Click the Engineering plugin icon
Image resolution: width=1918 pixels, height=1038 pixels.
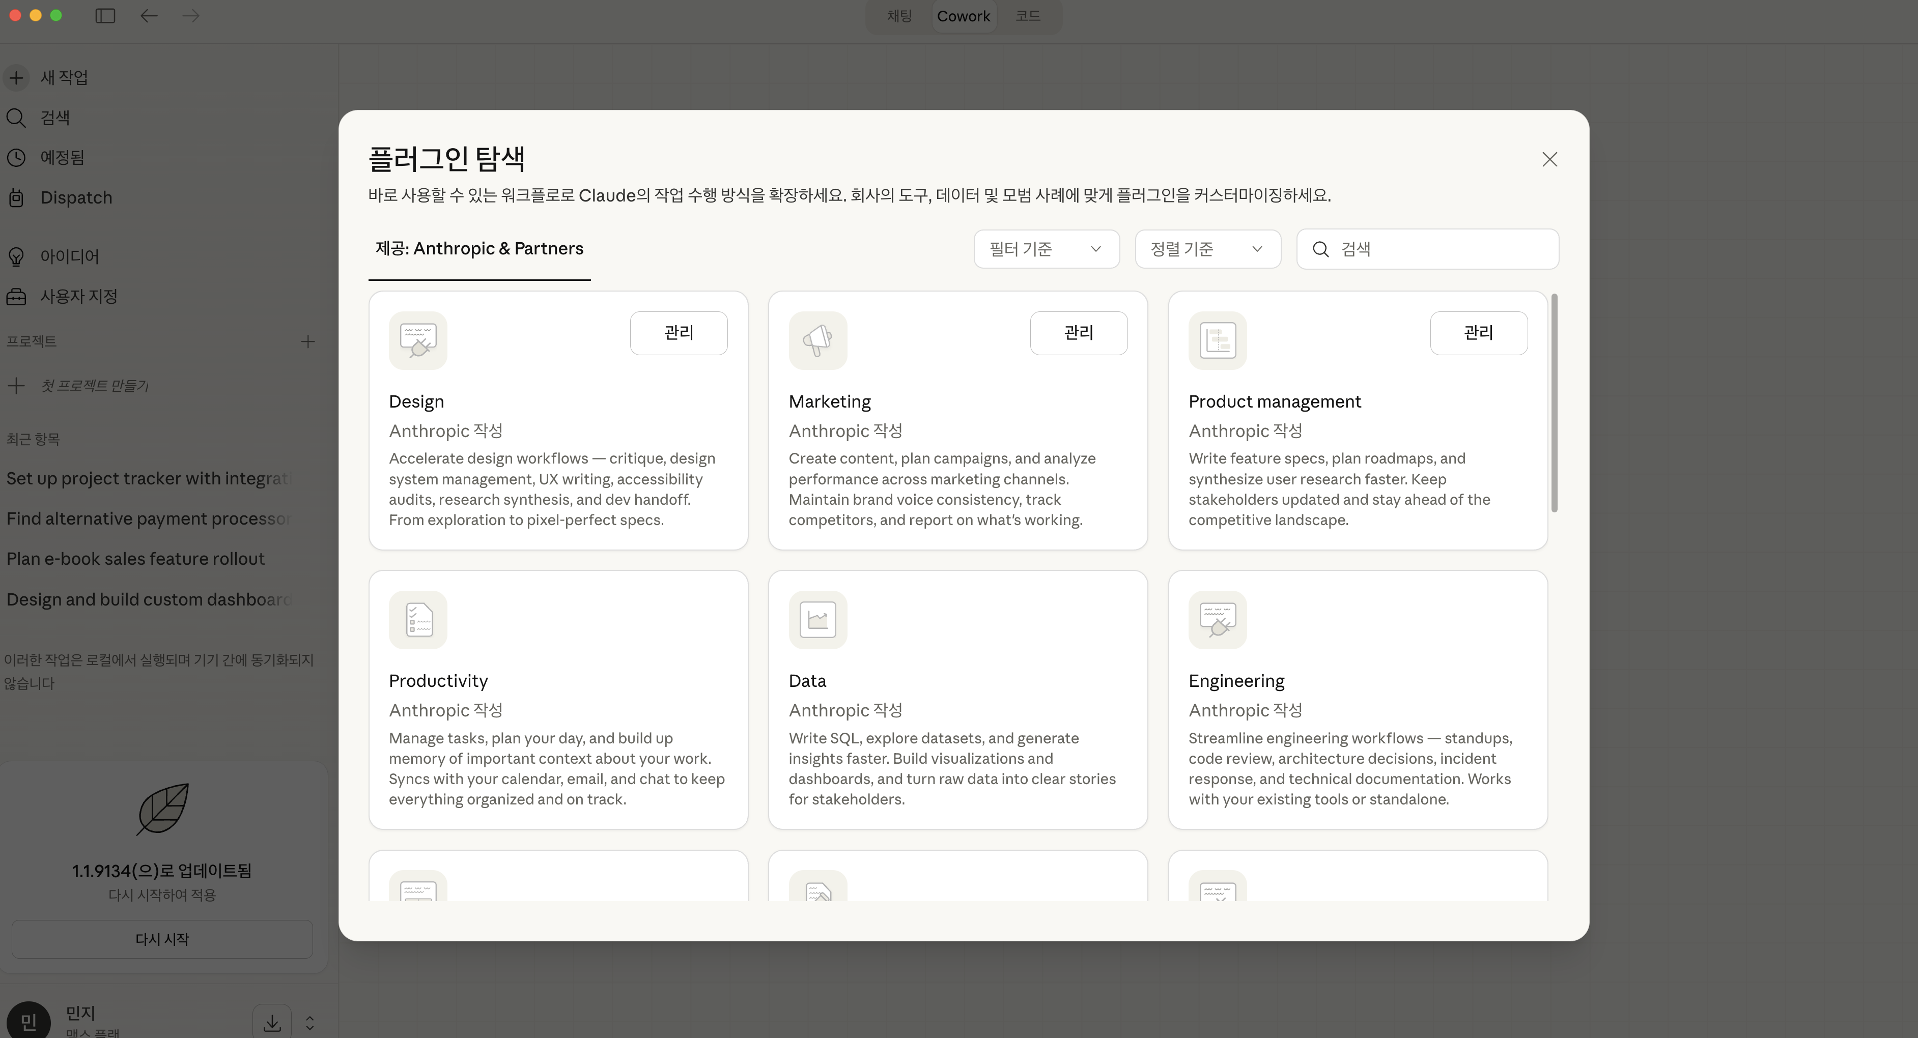pyautogui.click(x=1218, y=620)
